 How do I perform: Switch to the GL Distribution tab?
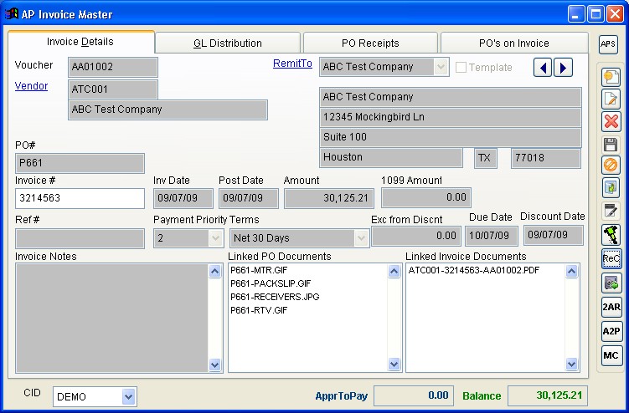click(228, 43)
